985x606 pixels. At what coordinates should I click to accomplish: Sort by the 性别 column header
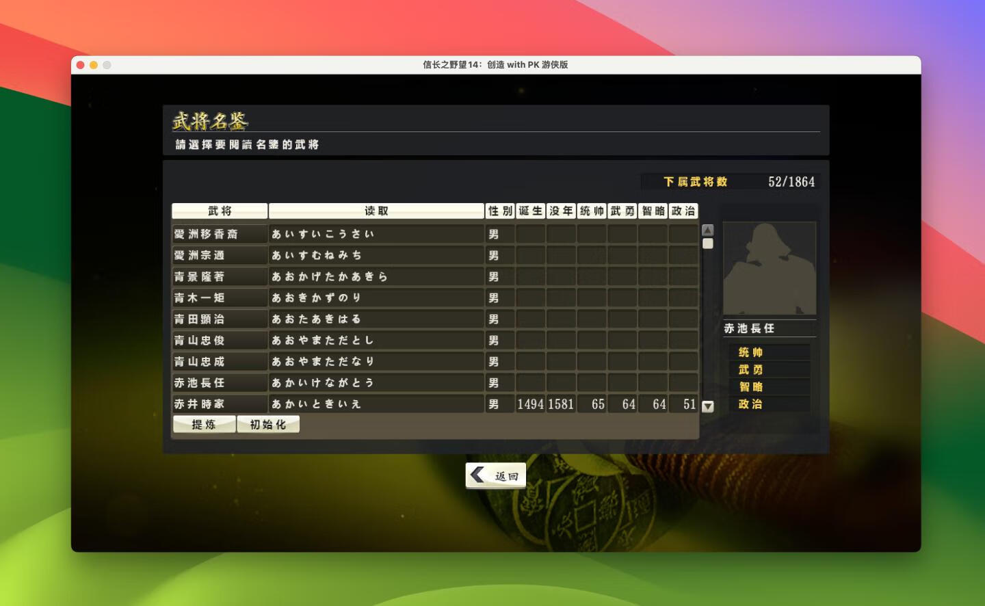[499, 211]
